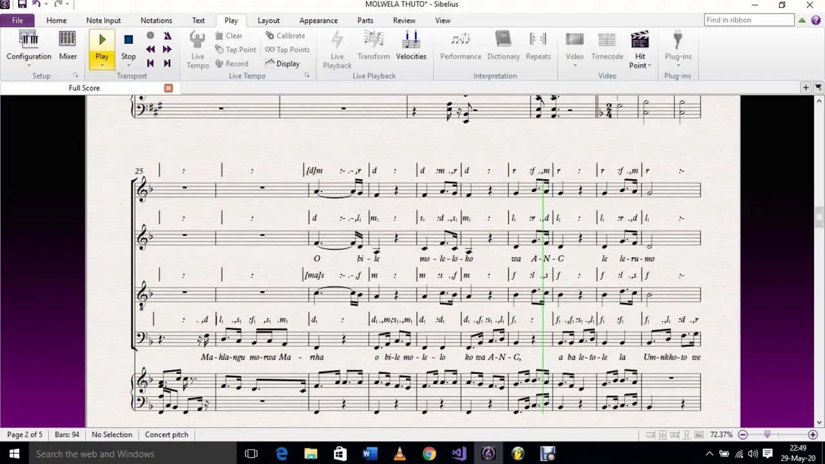
Task: Expand the Stop button dropdown arrow
Action: tap(128, 66)
